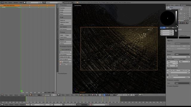Open the Action Editor mode dropdown
This screenshot has width=191, height=107.
coord(36,95)
